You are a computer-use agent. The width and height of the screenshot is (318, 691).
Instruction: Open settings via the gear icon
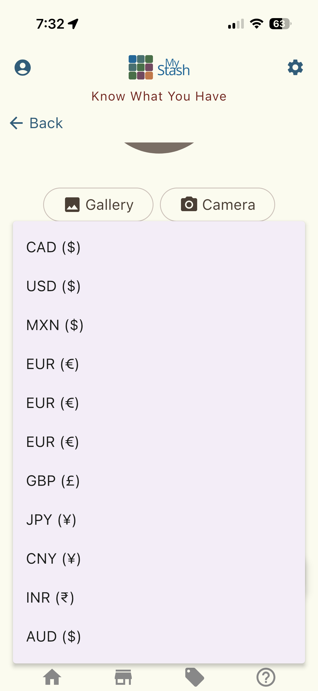295,67
